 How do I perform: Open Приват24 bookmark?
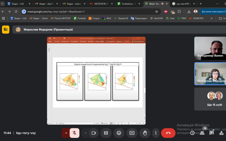[x=121, y=18]
